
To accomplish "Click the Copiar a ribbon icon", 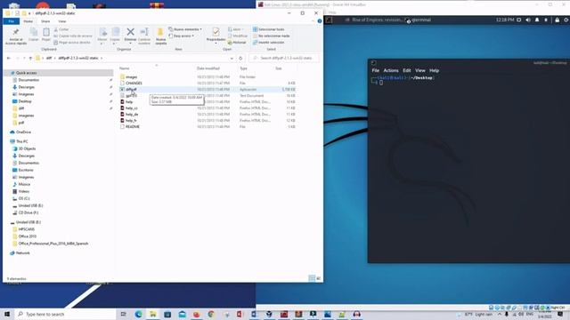I will tap(115, 33).
